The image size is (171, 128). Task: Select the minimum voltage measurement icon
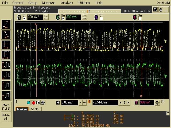[6, 75]
